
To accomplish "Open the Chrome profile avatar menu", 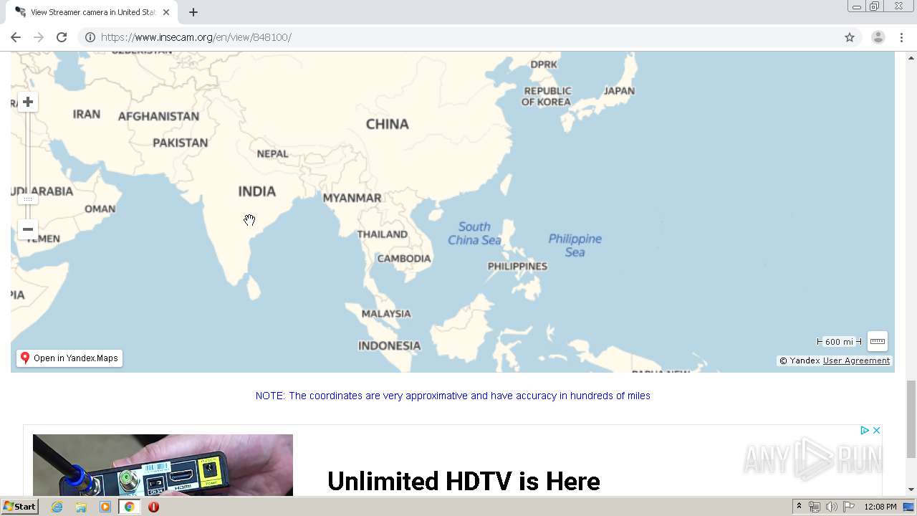I will pyautogui.click(x=878, y=37).
